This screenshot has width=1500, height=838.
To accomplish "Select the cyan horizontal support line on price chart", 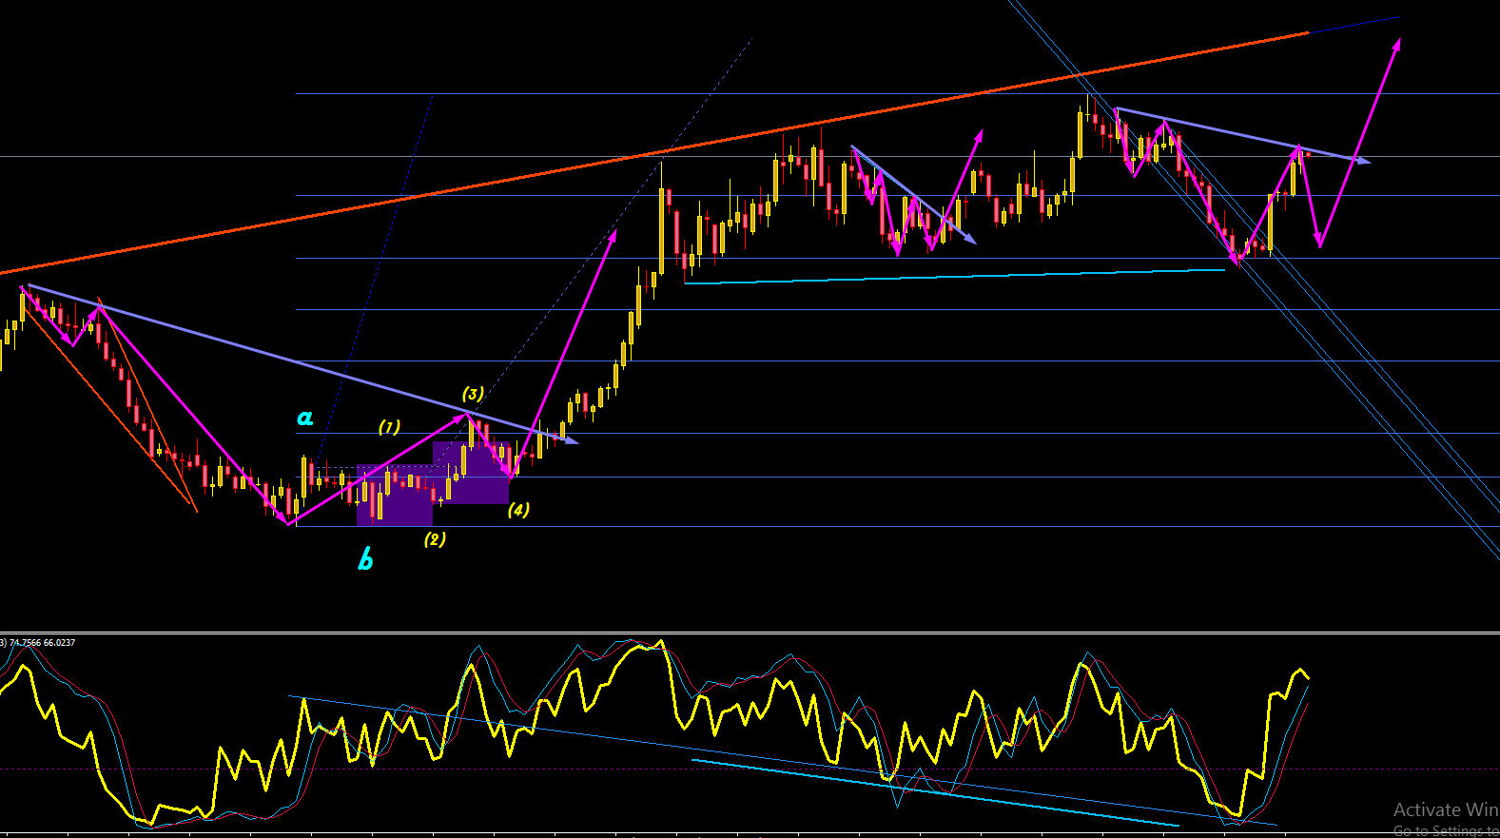I will pyautogui.click(x=955, y=277).
